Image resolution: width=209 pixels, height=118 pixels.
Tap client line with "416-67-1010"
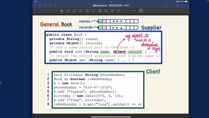(83, 88)
